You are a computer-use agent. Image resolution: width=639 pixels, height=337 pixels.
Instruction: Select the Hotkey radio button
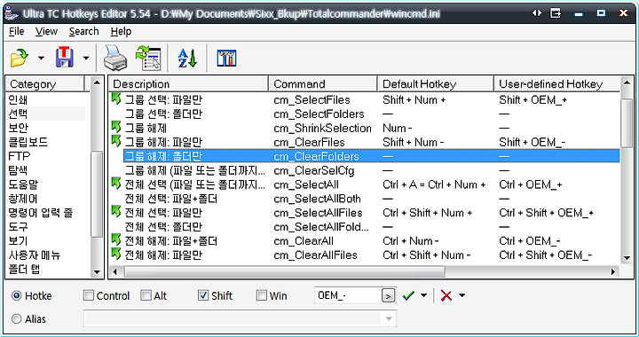click(16, 295)
